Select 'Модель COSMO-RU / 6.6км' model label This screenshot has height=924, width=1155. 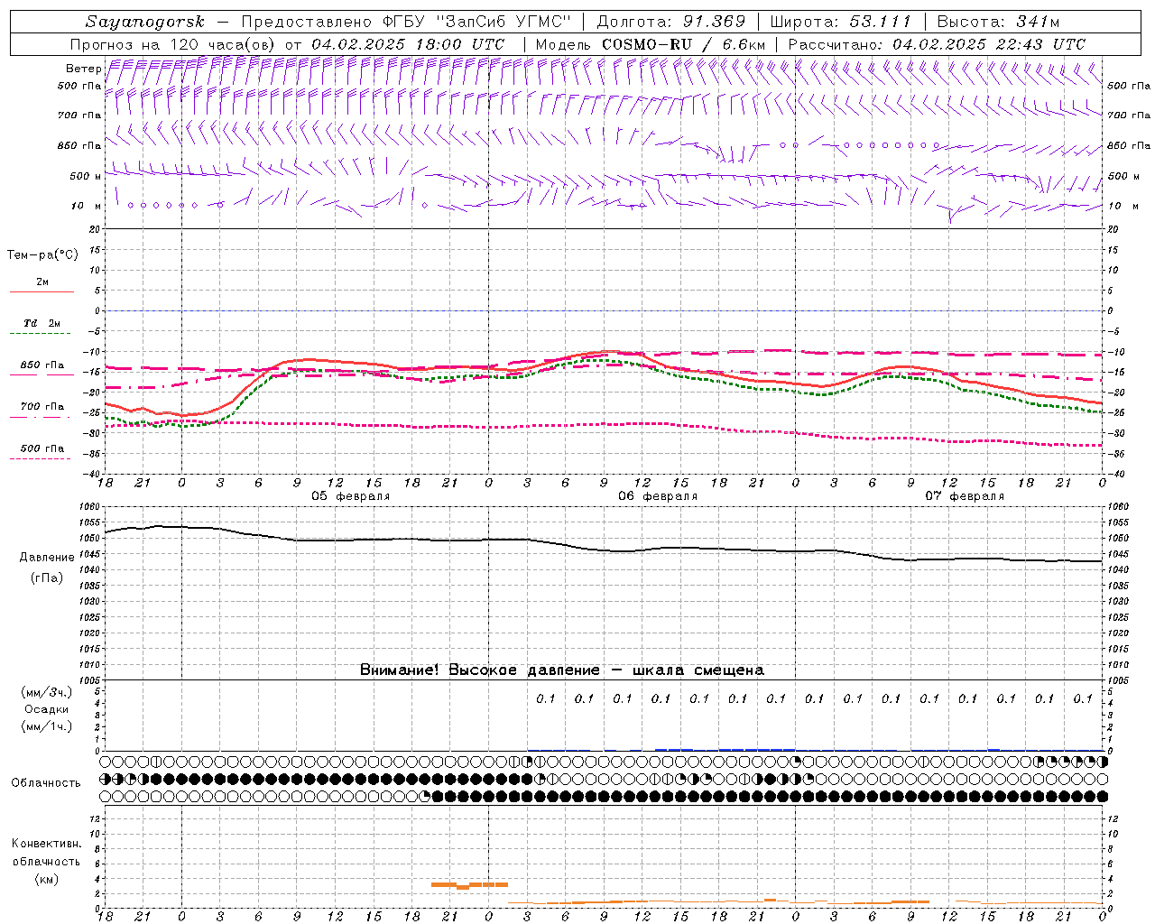click(650, 44)
